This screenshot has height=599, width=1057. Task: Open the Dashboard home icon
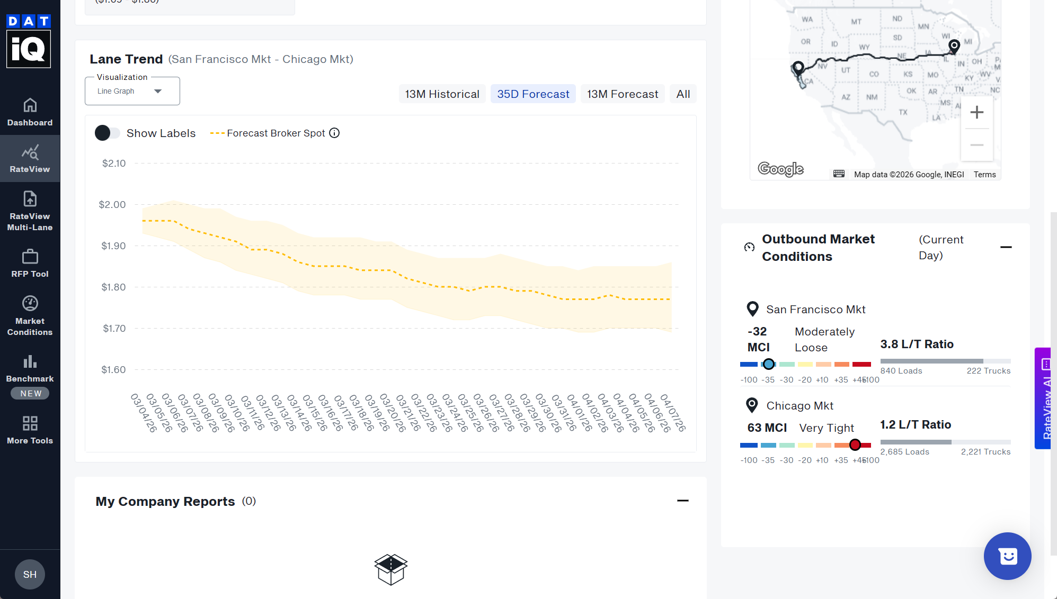point(30,106)
